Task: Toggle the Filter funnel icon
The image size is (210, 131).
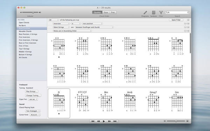Action: point(161,13)
